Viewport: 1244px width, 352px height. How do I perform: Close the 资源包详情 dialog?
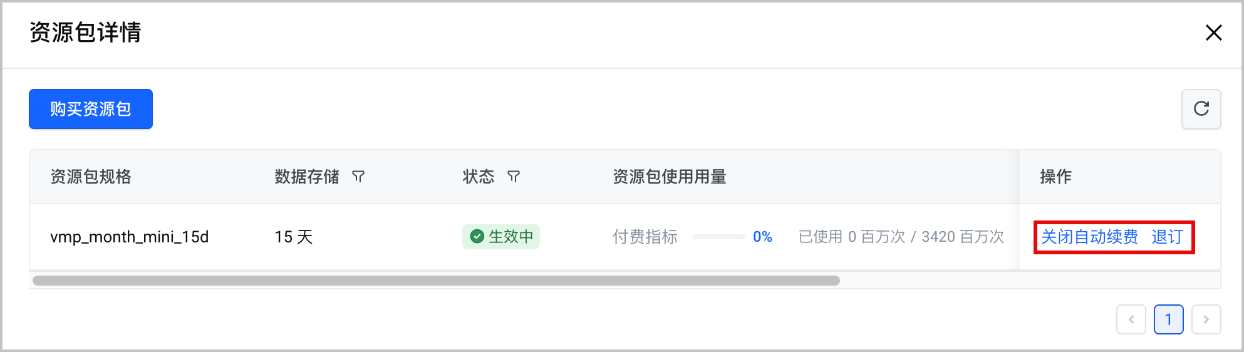[x=1214, y=33]
